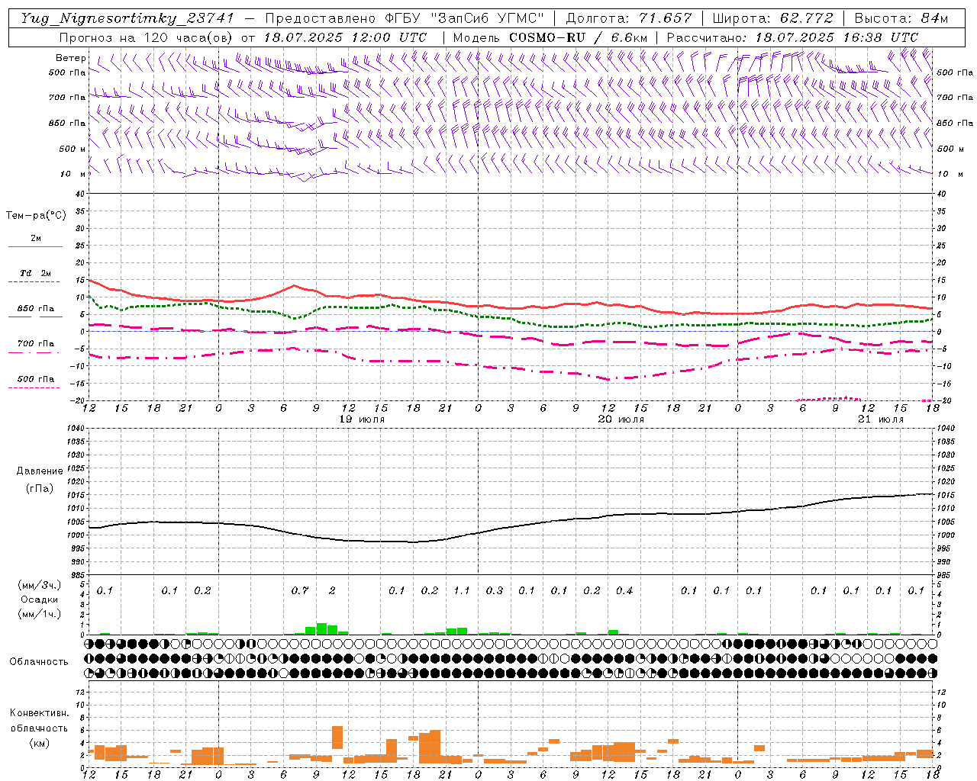The image size is (977, 781).
Task: Click the "Осадки" precipitation label
Action: 40,599
